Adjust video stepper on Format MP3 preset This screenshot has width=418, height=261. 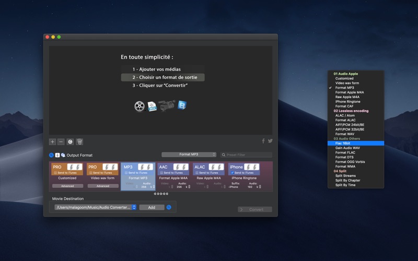coord(137,187)
